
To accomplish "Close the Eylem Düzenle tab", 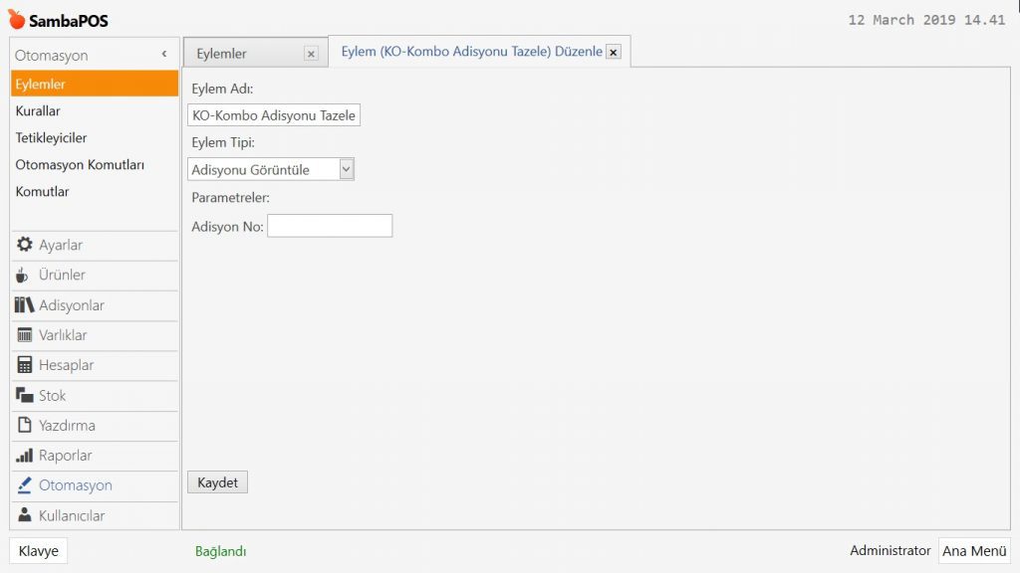I will point(614,52).
